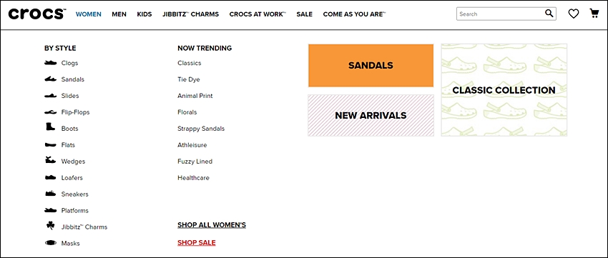
Task: Open the New Arrivals banner
Action: tap(371, 116)
